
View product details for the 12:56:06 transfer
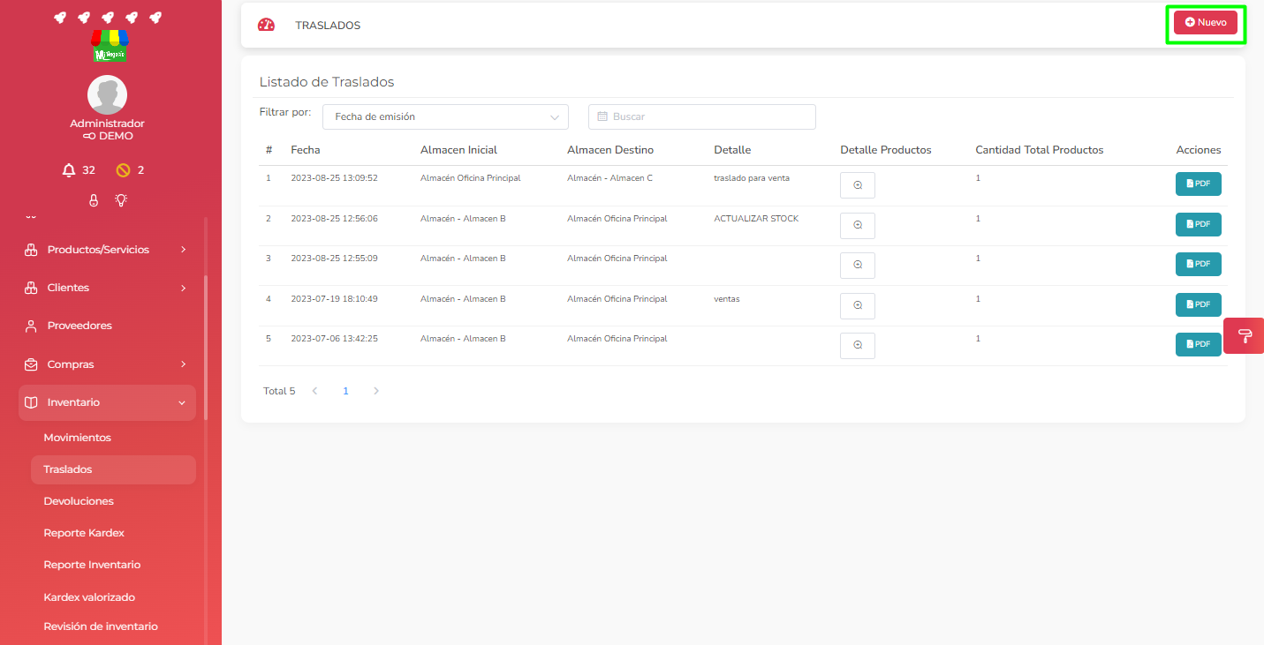coord(857,225)
